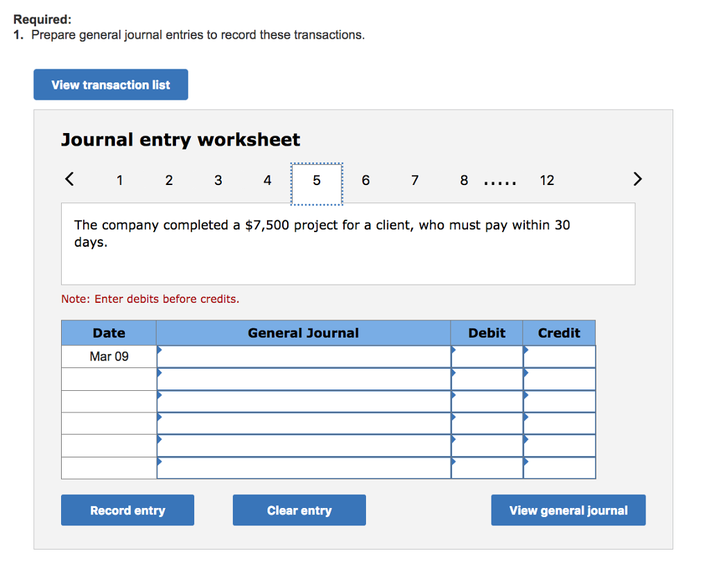The width and height of the screenshot is (710, 569).
Task: Click the Debit field in the fifth row
Action: pos(487,446)
